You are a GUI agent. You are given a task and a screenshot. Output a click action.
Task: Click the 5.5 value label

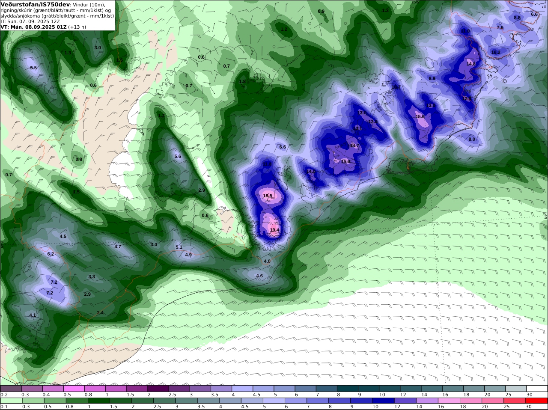tap(33, 68)
